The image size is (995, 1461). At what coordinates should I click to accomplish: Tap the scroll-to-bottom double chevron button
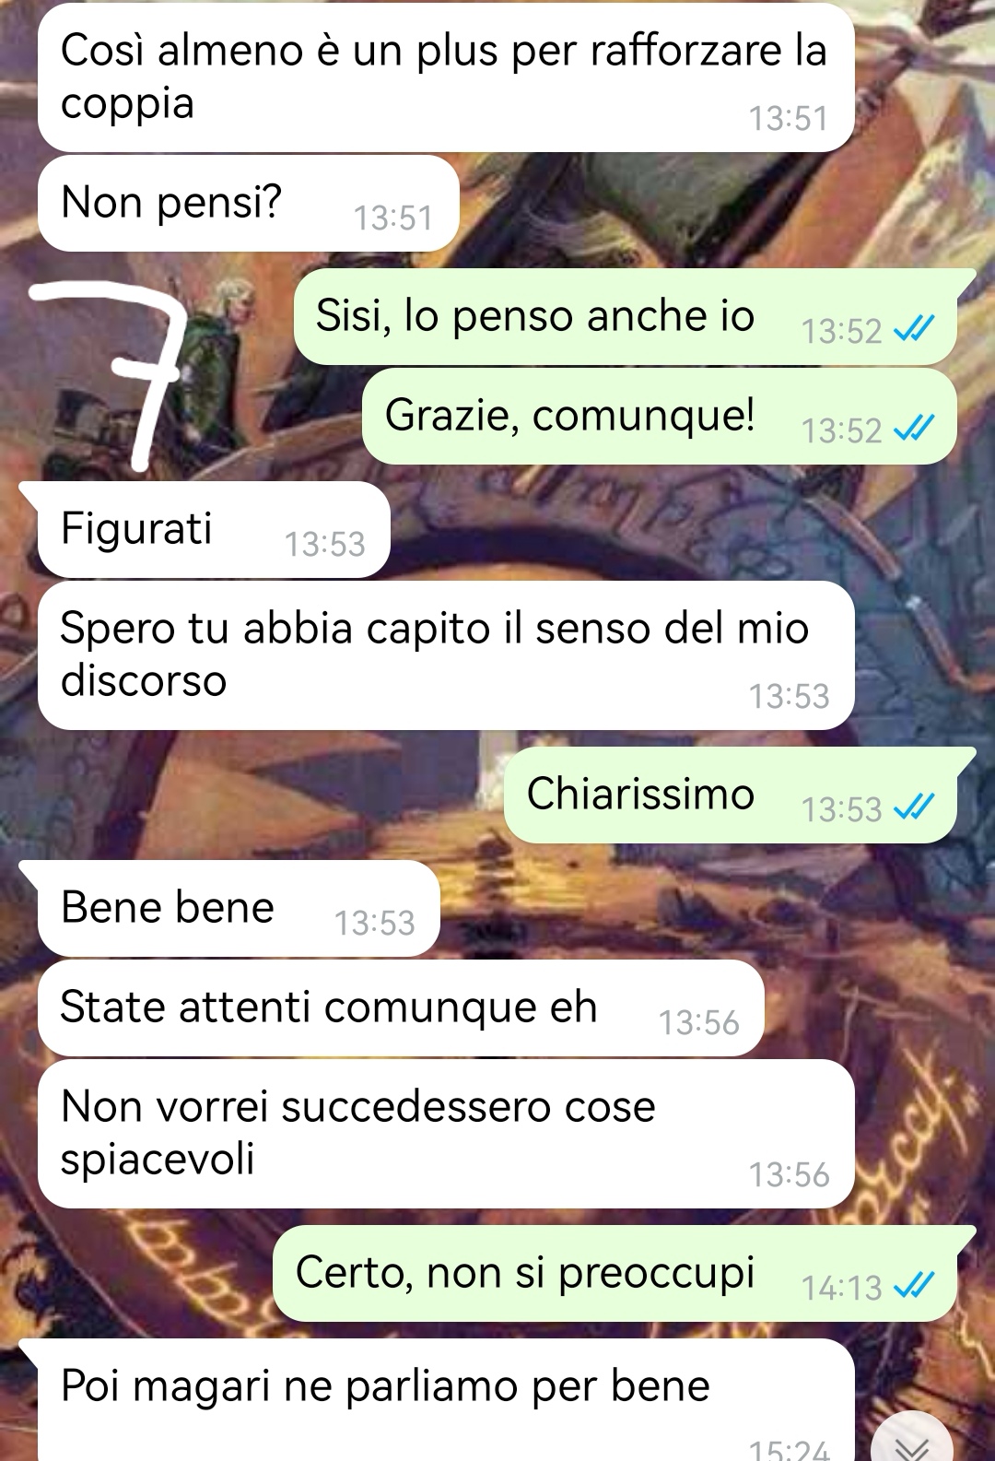click(x=912, y=1440)
